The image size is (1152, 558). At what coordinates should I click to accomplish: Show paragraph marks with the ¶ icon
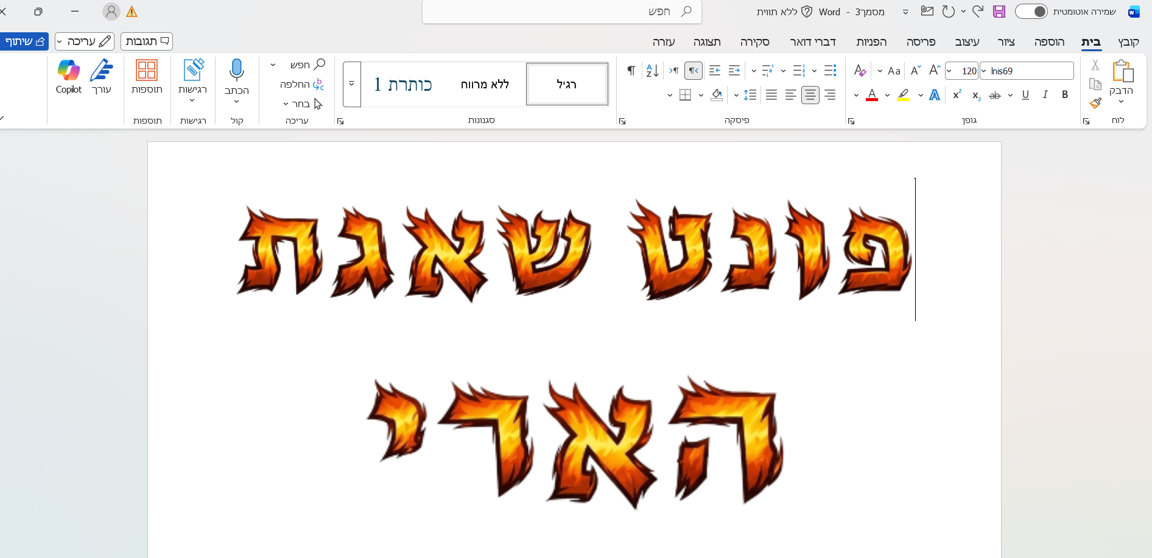click(x=631, y=70)
